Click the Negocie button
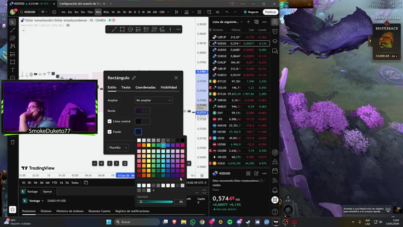403x227 pixels. 251,12
